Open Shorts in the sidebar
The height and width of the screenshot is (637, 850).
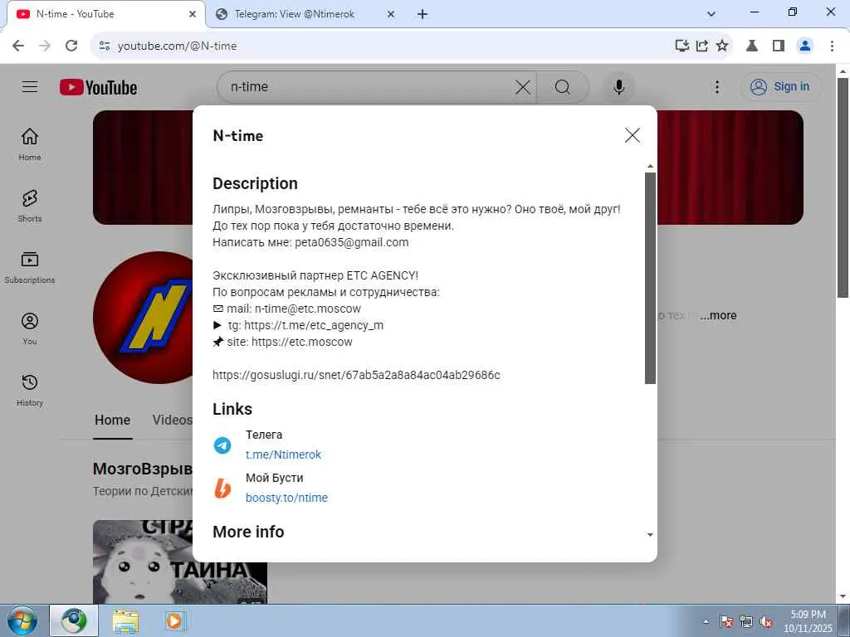pos(30,206)
